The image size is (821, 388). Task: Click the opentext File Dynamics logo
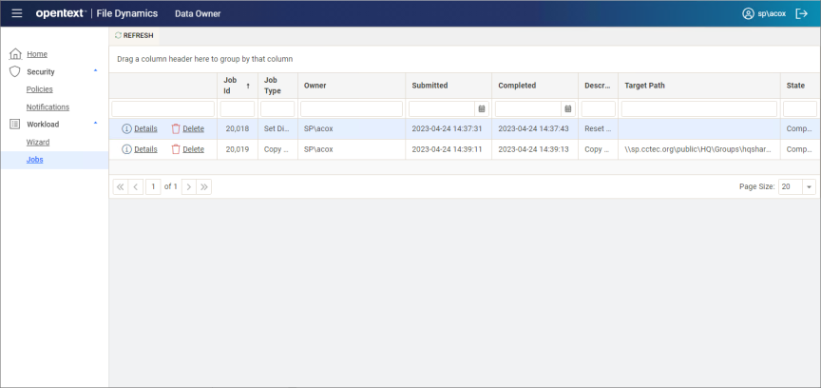click(x=97, y=13)
